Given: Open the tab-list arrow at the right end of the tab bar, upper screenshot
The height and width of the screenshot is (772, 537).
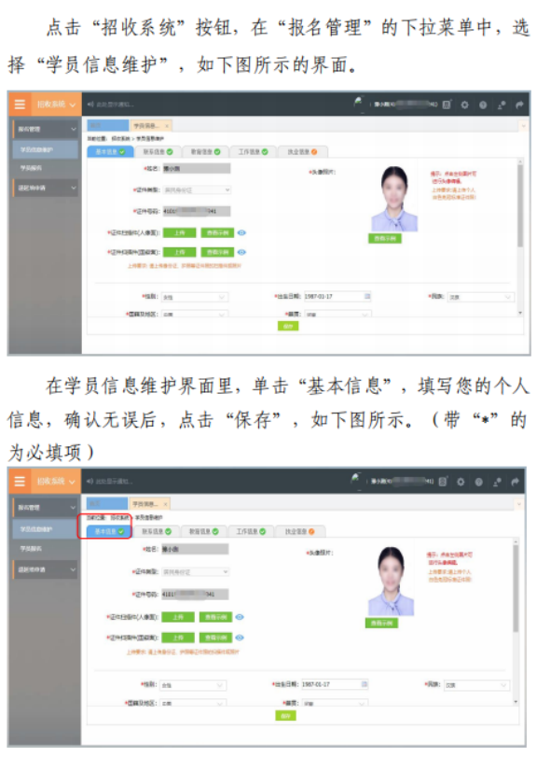Looking at the screenshot, I should pyautogui.click(x=523, y=127).
